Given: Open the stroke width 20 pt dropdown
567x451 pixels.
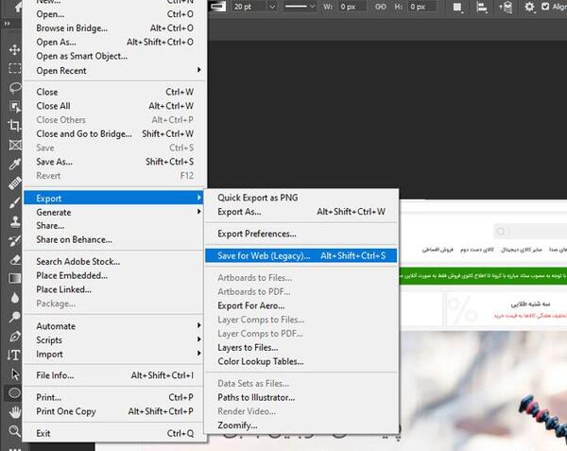Looking at the screenshot, I should (273, 7).
